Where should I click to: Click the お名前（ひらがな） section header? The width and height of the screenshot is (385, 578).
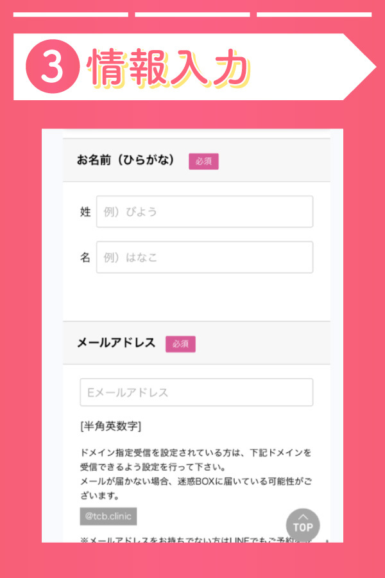(126, 161)
